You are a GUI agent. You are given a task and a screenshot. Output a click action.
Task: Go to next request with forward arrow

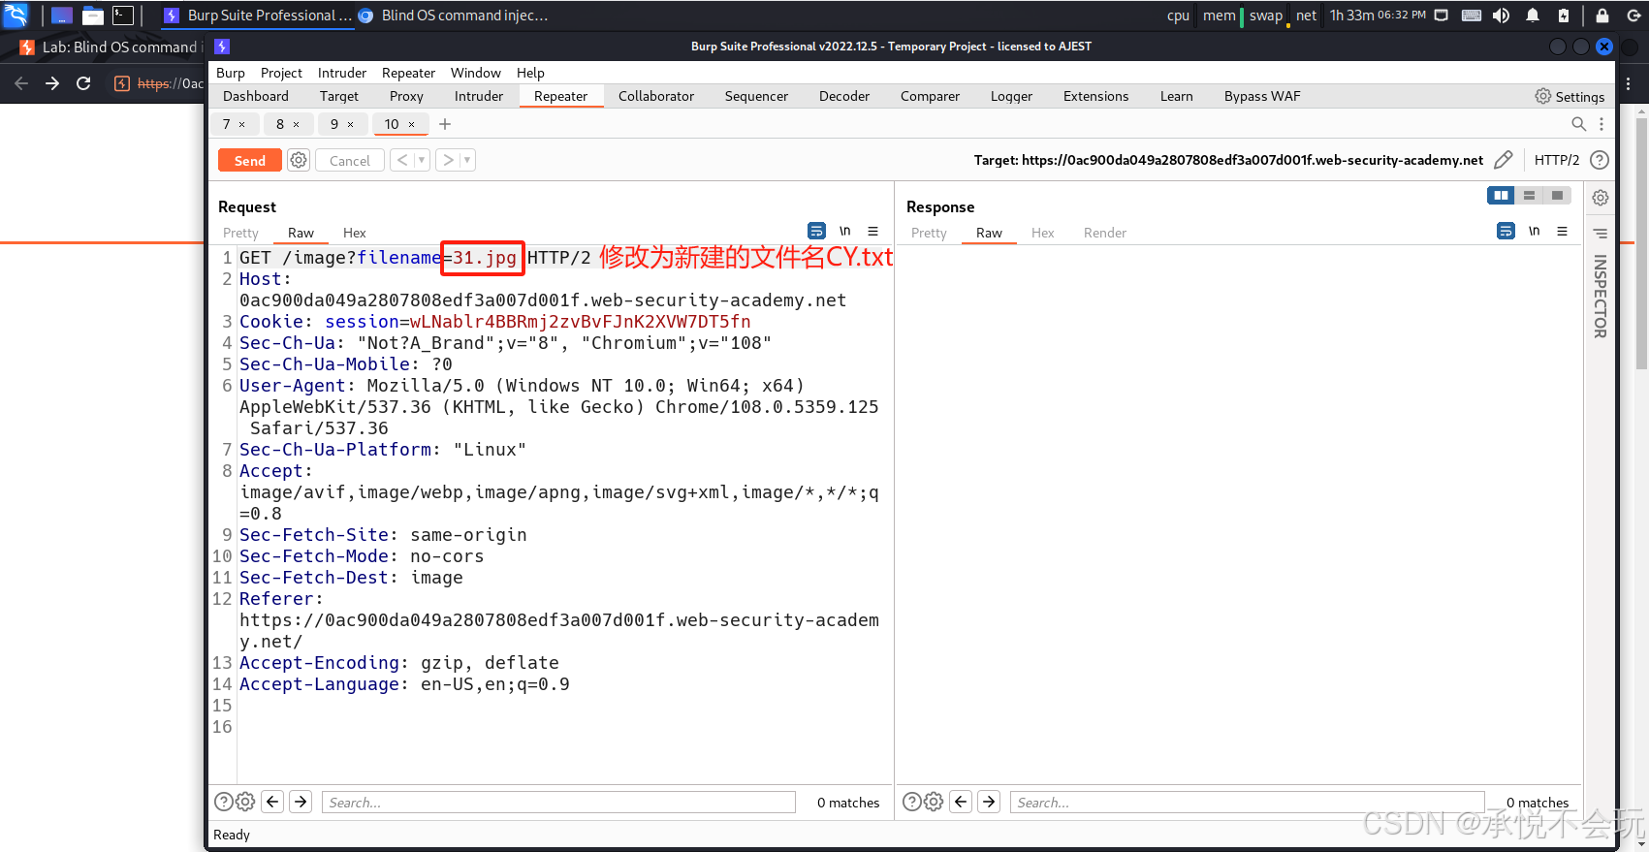click(448, 160)
